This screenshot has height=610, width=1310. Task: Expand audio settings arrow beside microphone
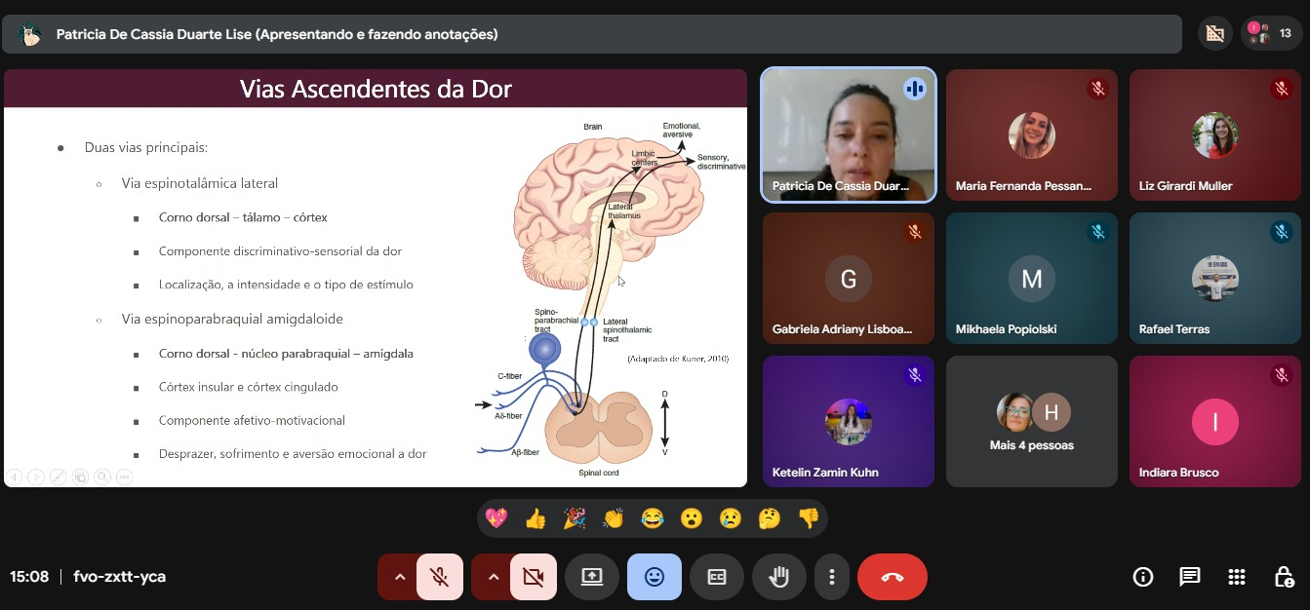pos(399,577)
